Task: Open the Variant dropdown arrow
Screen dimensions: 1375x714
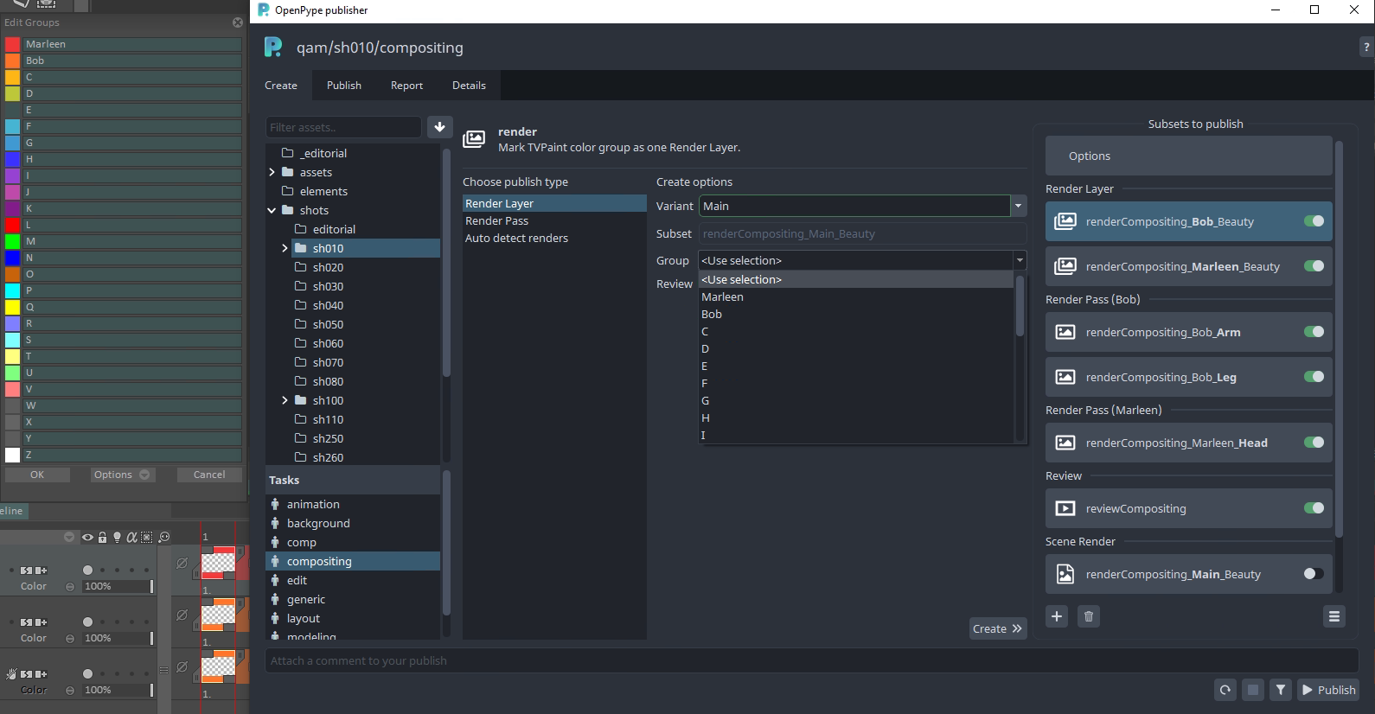Action: (x=1018, y=206)
